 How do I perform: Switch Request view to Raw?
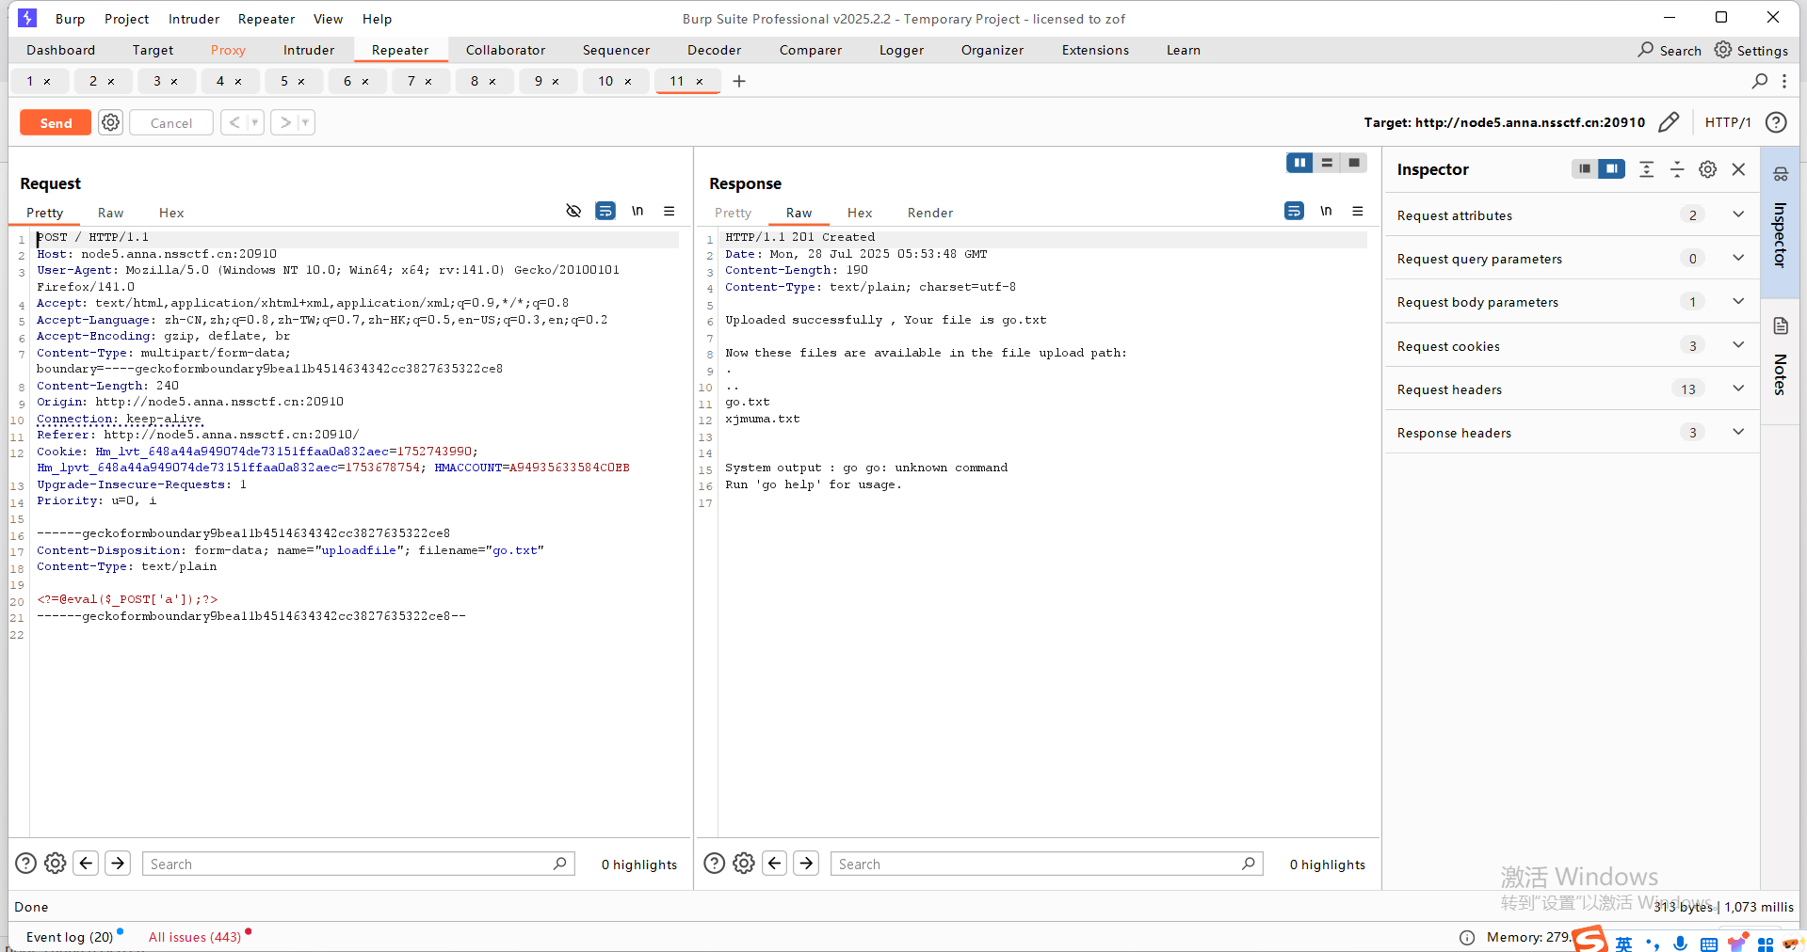(x=110, y=213)
